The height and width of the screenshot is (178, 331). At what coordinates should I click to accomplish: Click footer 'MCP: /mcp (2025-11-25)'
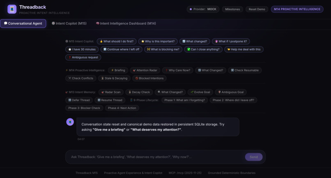pyautogui.click(x=185, y=173)
